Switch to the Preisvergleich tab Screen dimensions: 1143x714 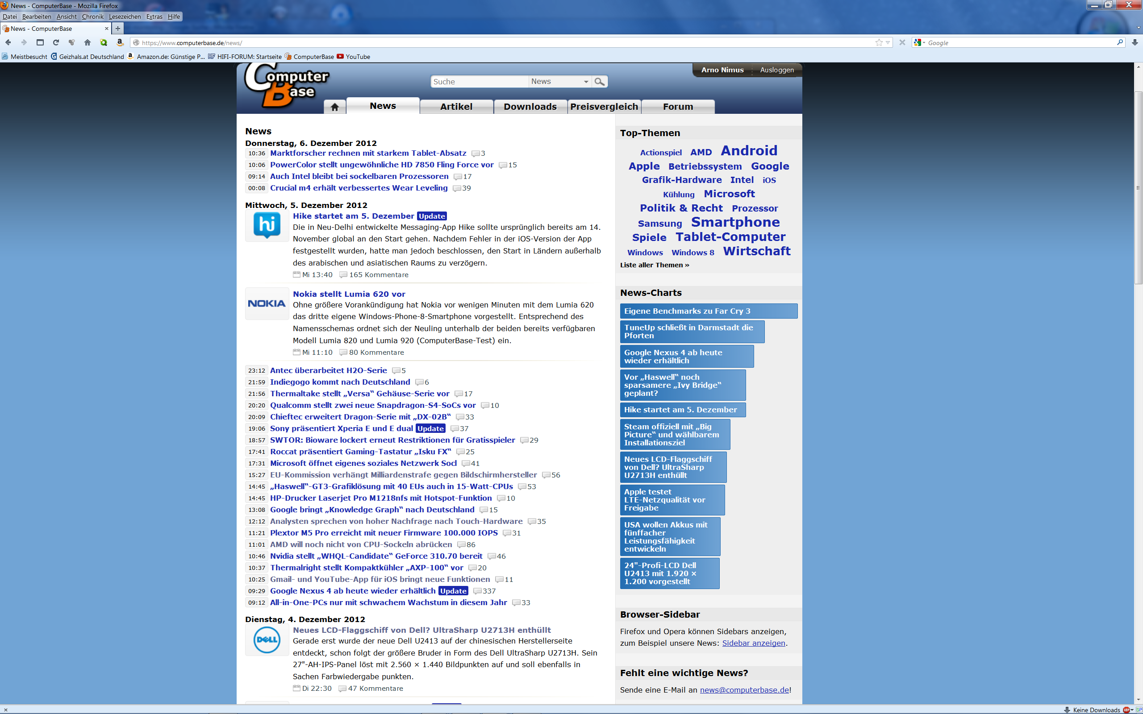[604, 107]
